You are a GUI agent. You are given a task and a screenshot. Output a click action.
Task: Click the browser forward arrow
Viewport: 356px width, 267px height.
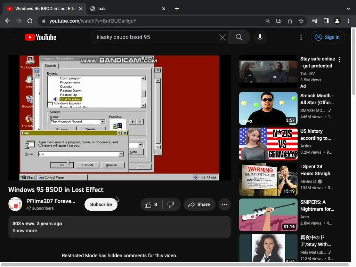19,21
